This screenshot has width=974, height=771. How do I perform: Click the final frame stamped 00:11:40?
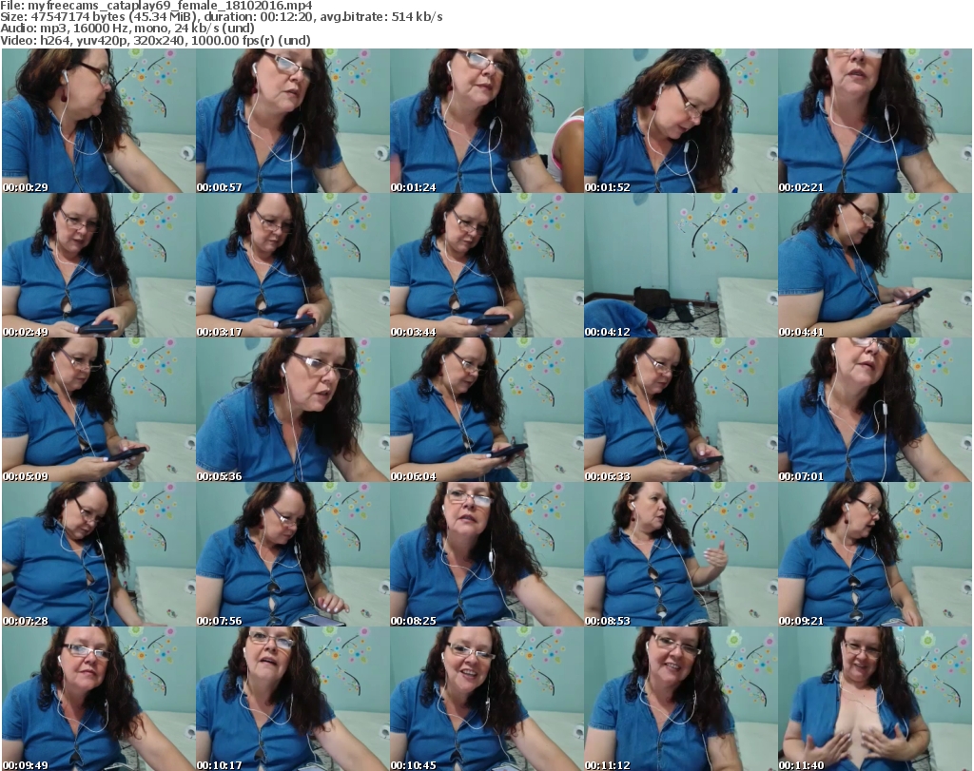pos(875,699)
